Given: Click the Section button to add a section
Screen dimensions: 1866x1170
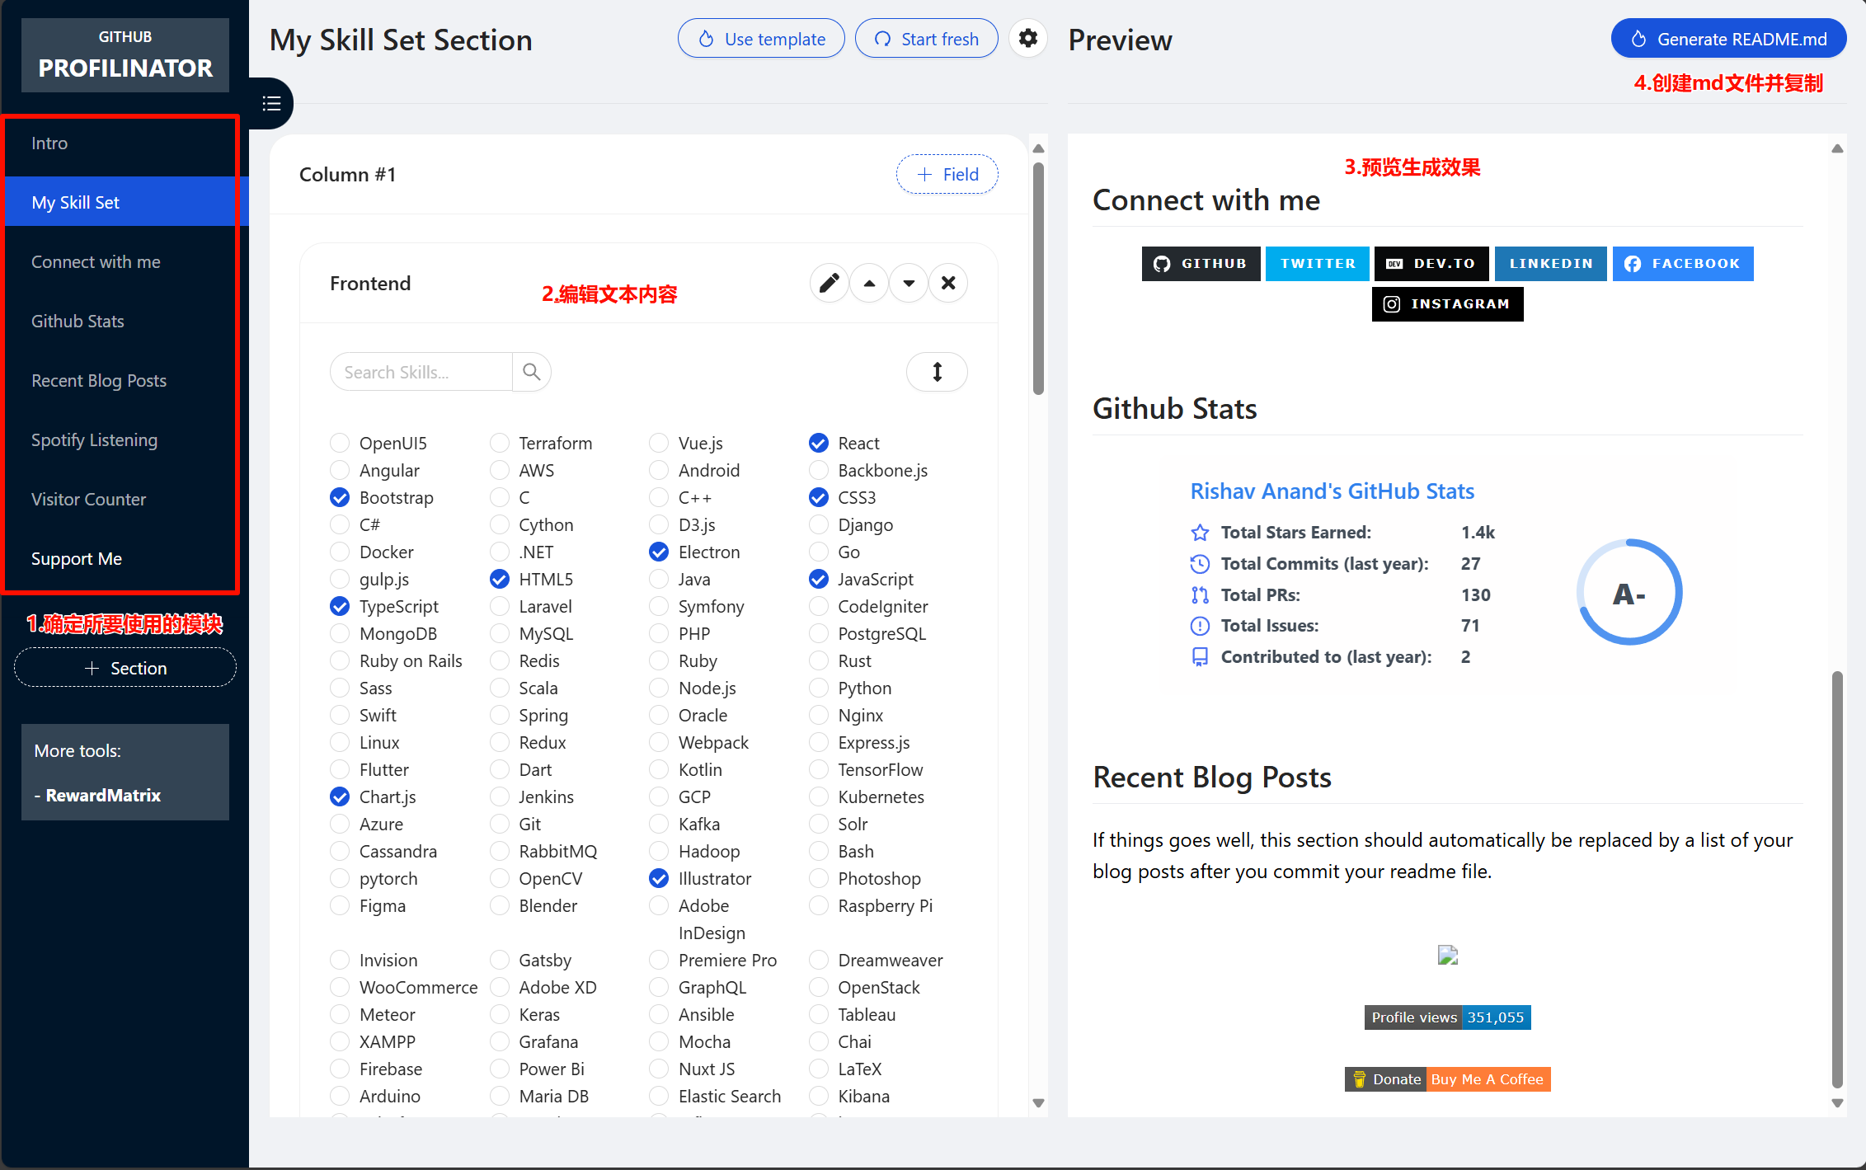Looking at the screenshot, I should pyautogui.click(x=125, y=668).
